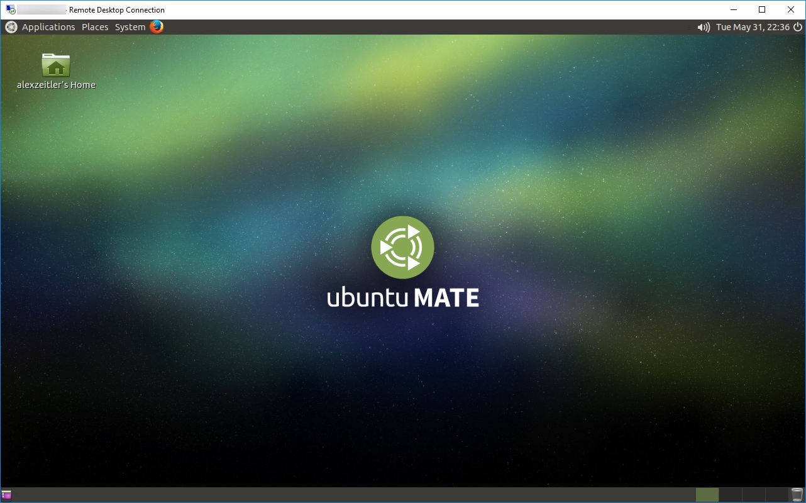
Task: Click the power/shutdown icon in the panel
Action: (798, 27)
